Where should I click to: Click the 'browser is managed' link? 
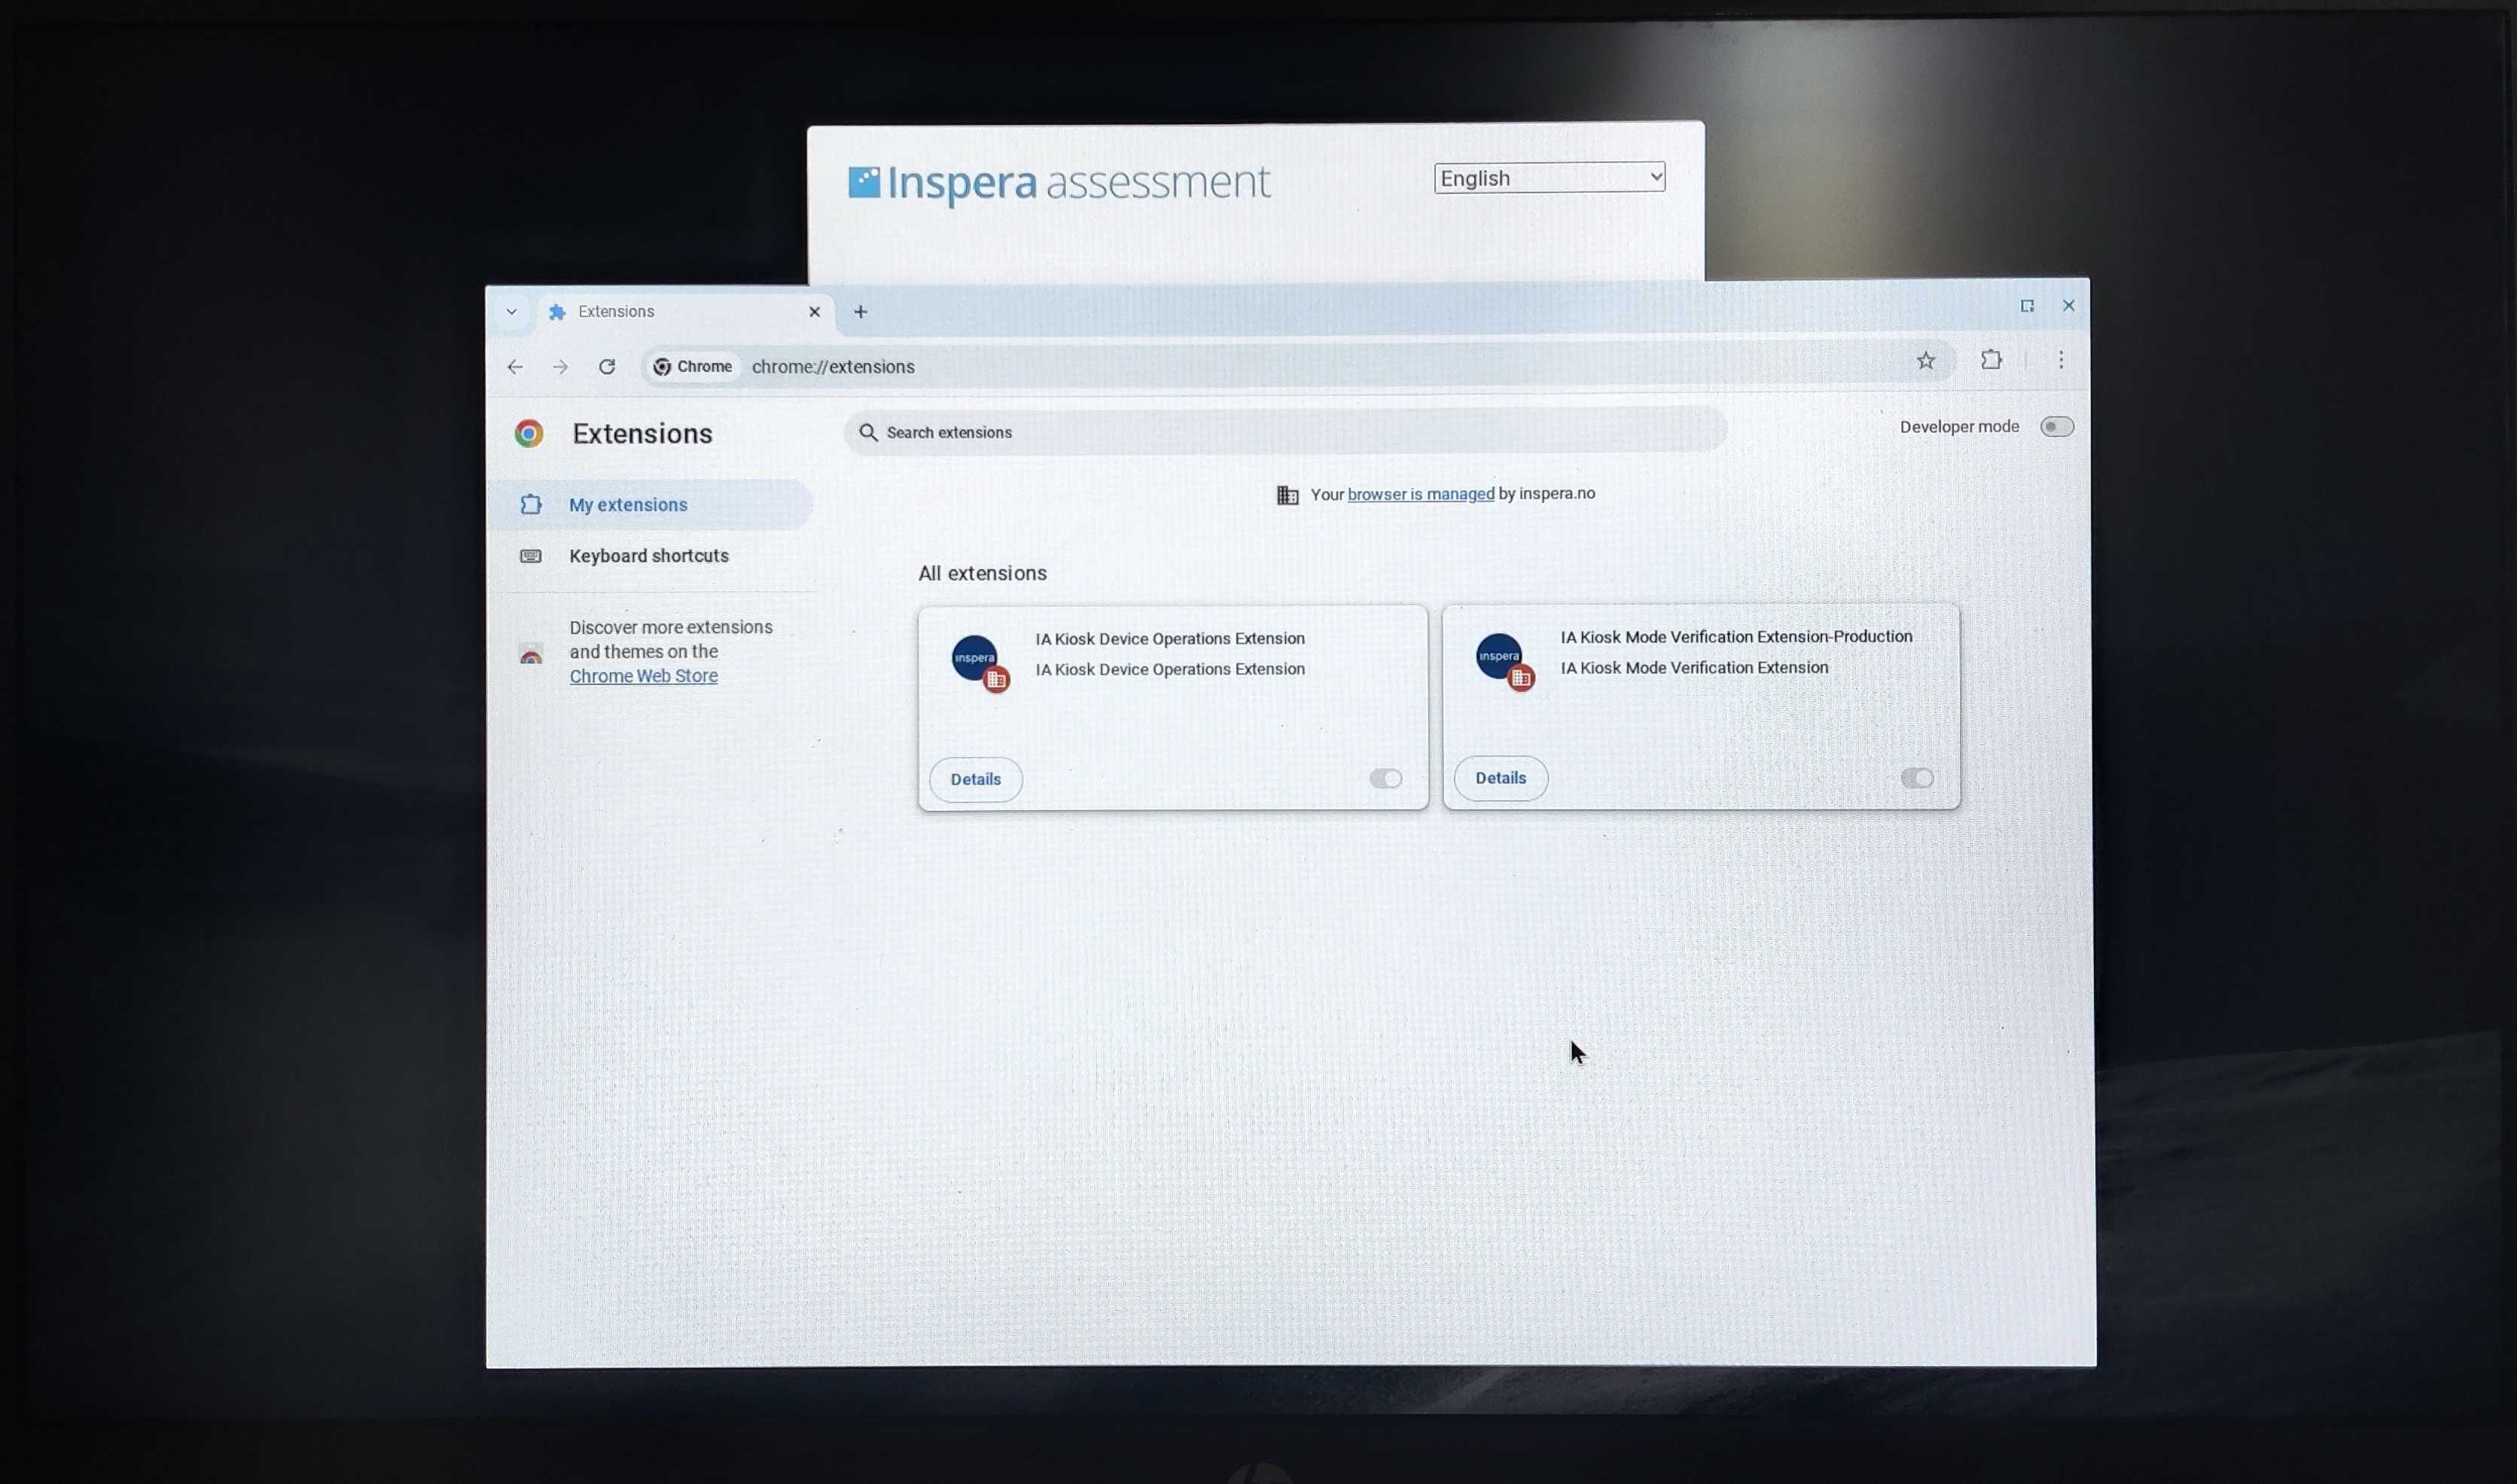1420,494
